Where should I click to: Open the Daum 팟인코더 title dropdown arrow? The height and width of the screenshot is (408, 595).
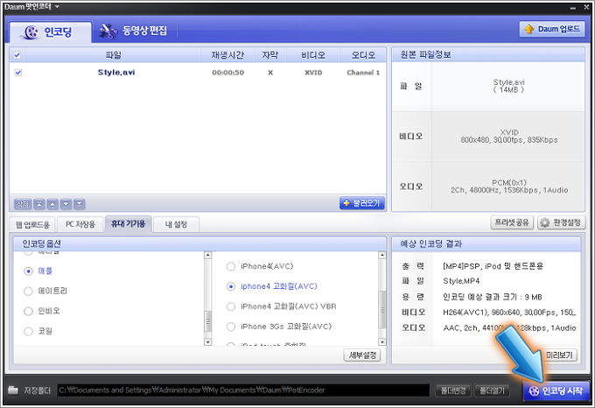(57, 6)
